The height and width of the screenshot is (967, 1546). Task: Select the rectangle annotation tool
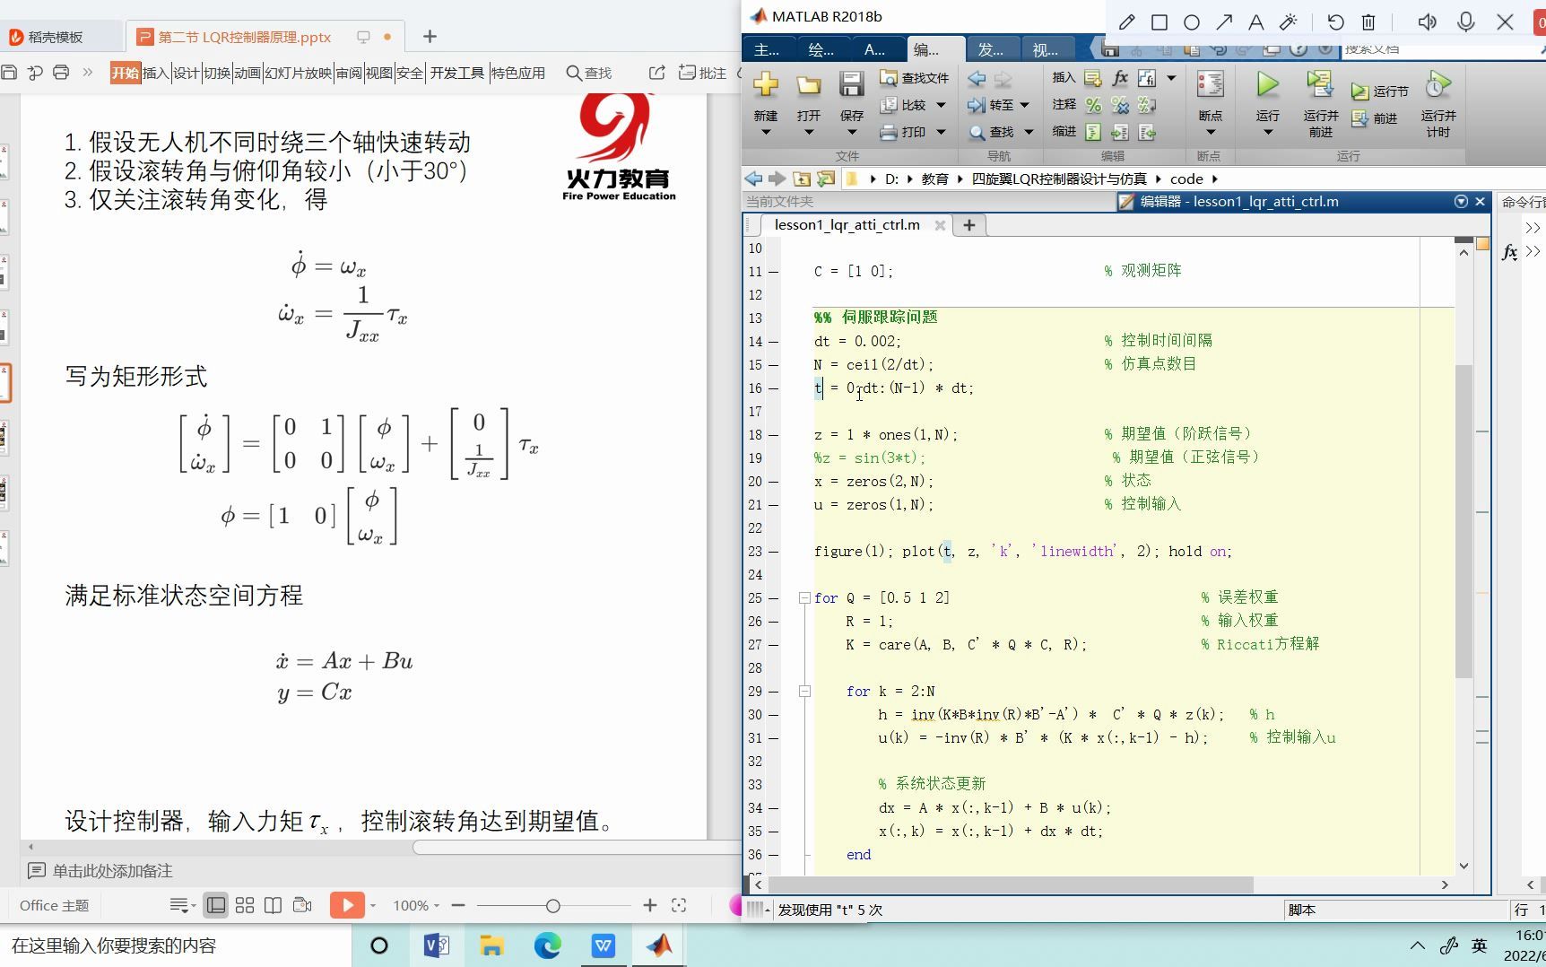click(x=1159, y=22)
